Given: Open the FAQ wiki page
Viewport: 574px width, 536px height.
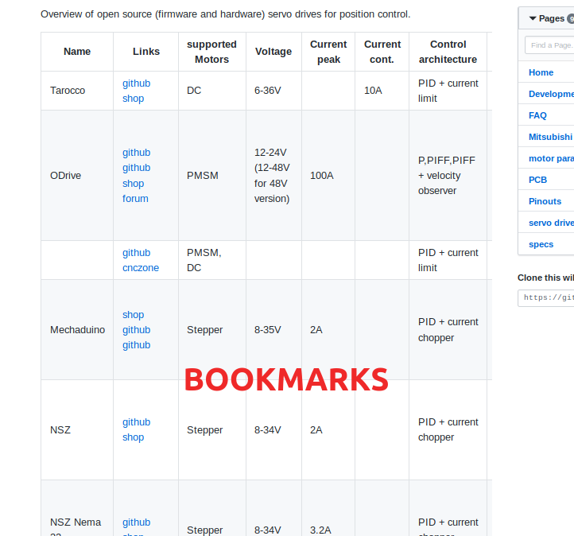Looking at the screenshot, I should point(537,115).
